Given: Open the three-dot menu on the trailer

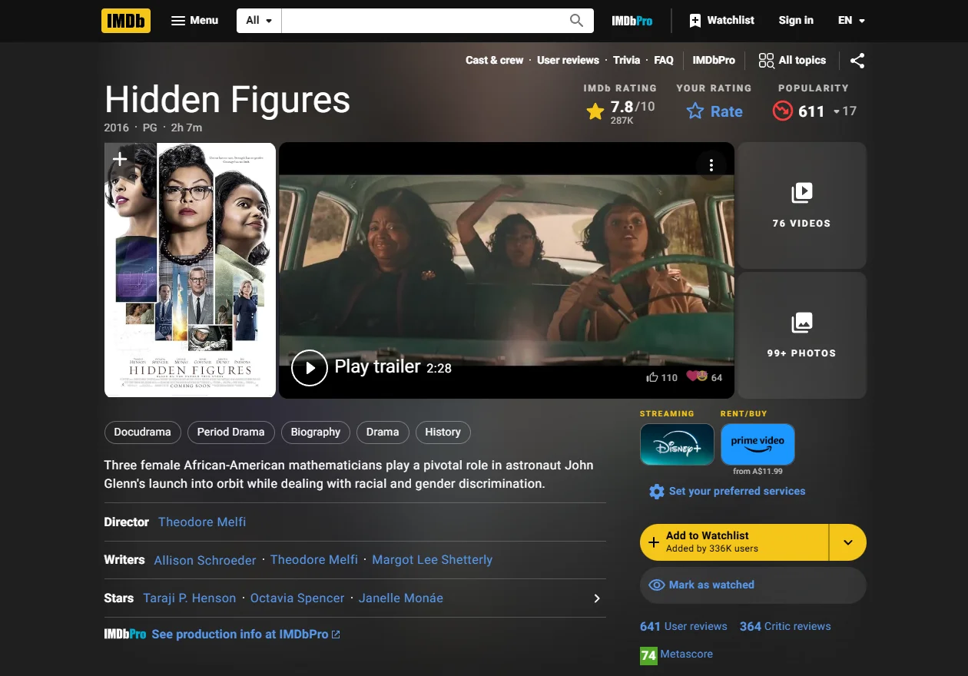Looking at the screenshot, I should (711, 164).
